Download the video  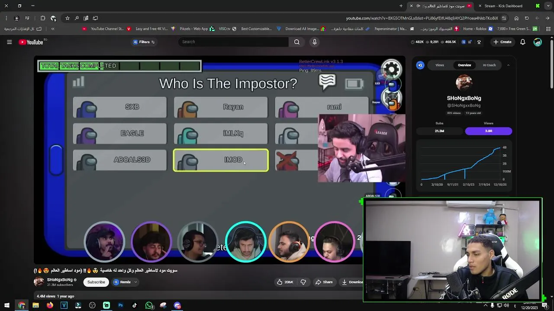pyautogui.click(x=351, y=282)
